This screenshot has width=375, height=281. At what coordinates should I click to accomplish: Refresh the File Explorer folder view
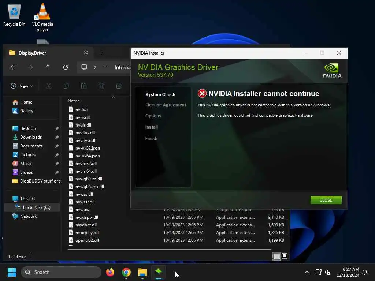(x=66, y=67)
